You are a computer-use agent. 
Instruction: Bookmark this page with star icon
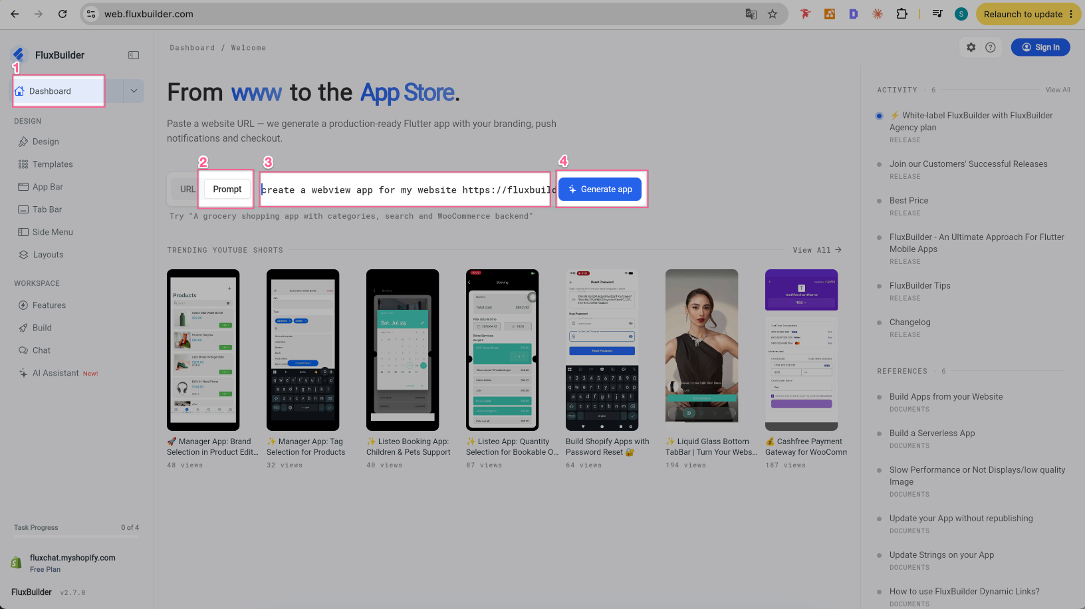[x=773, y=14]
